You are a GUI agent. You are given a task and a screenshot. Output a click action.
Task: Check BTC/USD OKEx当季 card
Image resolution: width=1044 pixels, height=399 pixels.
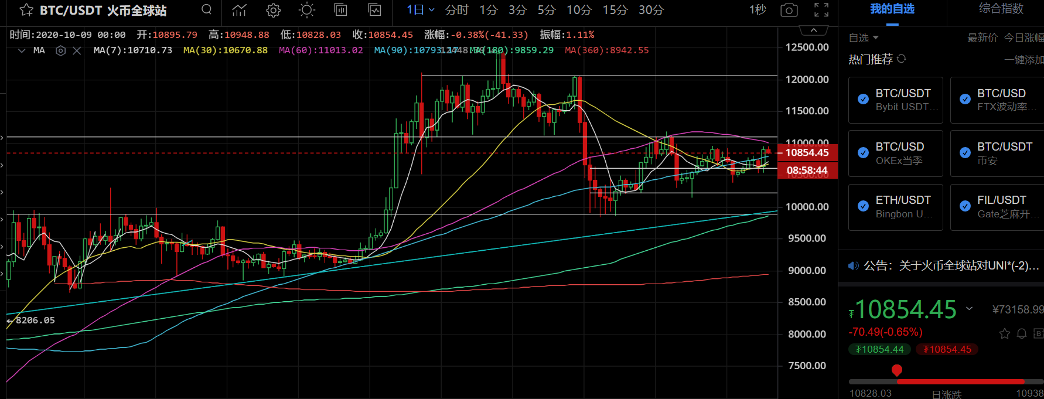[x=895, y=153]
